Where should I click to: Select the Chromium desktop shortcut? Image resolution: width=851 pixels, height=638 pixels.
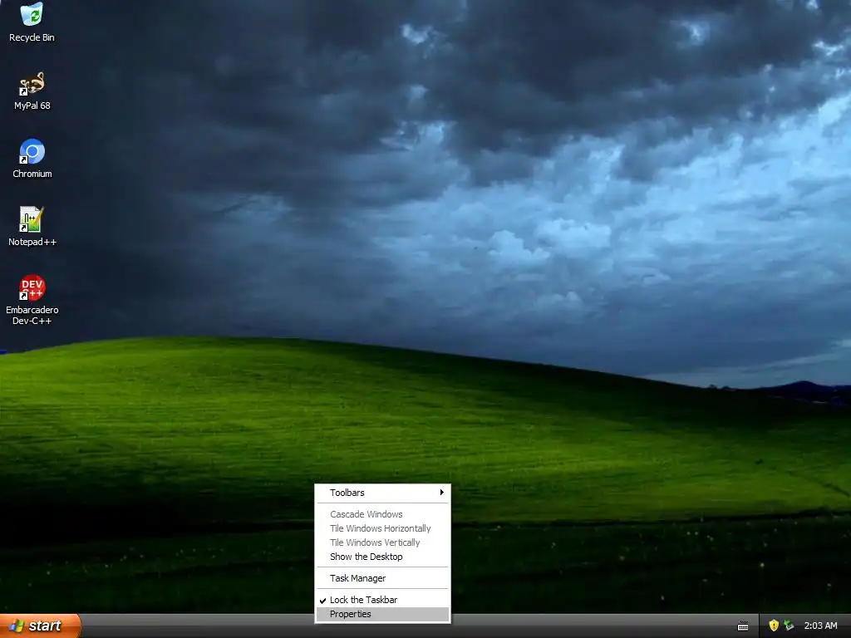pos(32,159)
